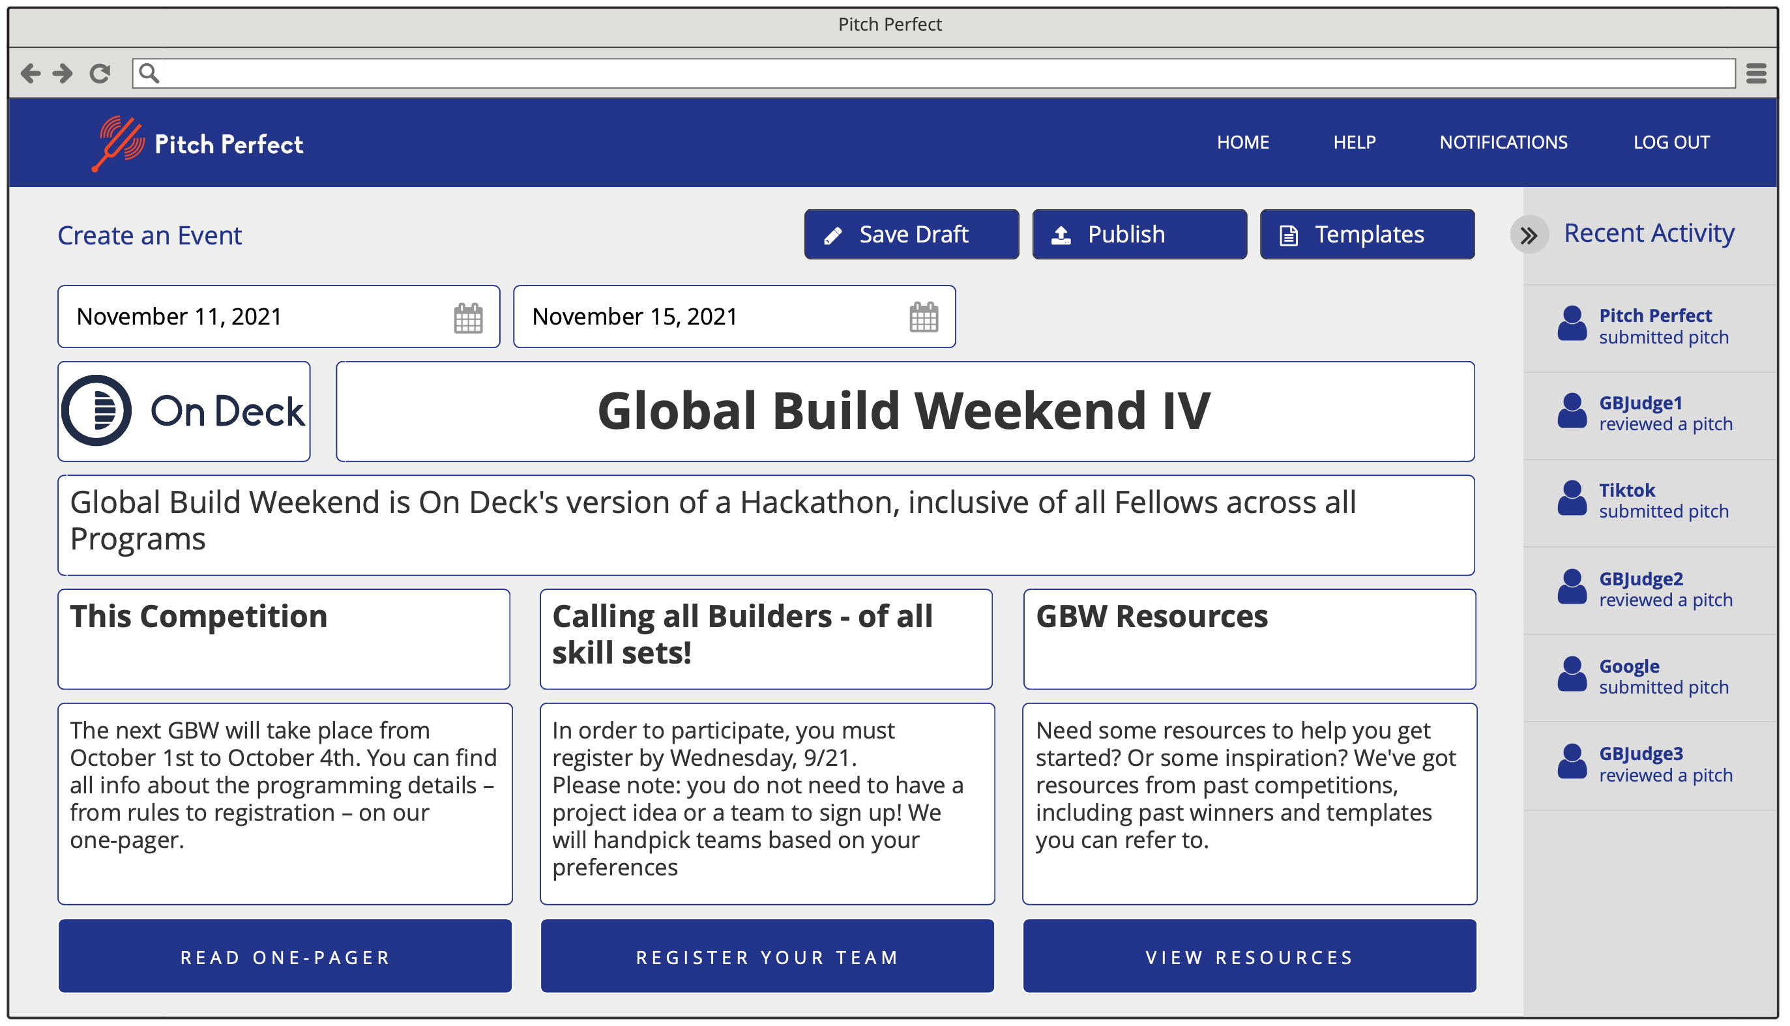This screenshot has width=1790, height=1026.
Task: Click the magnifier icon in the address bar
Action: (x=149, y=72)
